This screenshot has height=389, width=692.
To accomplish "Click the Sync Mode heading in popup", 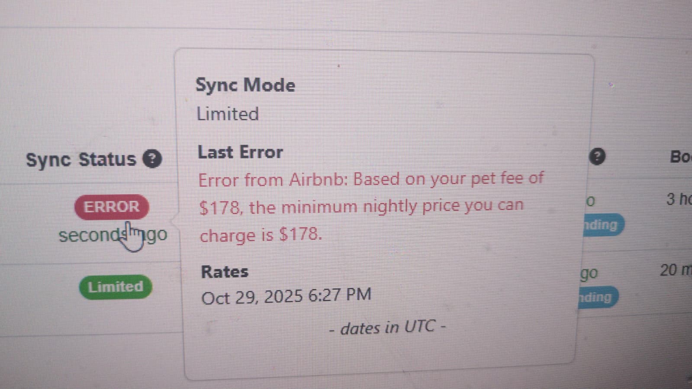I will click(245, 85).
